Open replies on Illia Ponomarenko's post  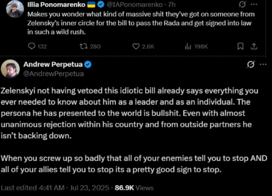coord(37,46)
